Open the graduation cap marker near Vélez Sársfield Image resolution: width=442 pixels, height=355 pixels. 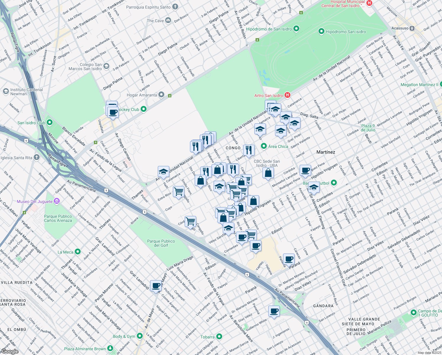coord(228,228)
